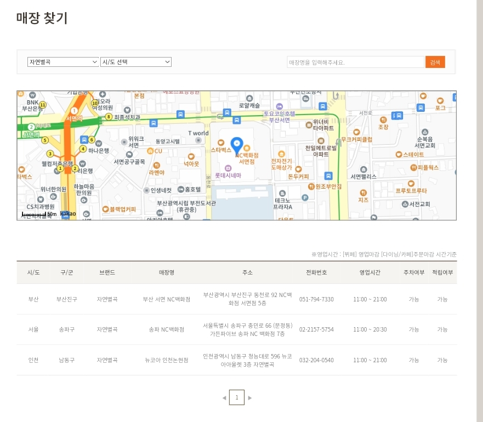Click the next page arrow in pagination
The height and width of the screenshot is (422, 483).
click(250, 398)
